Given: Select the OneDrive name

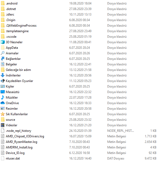Looking at the screenshot, I should click(x=12, y=103).
